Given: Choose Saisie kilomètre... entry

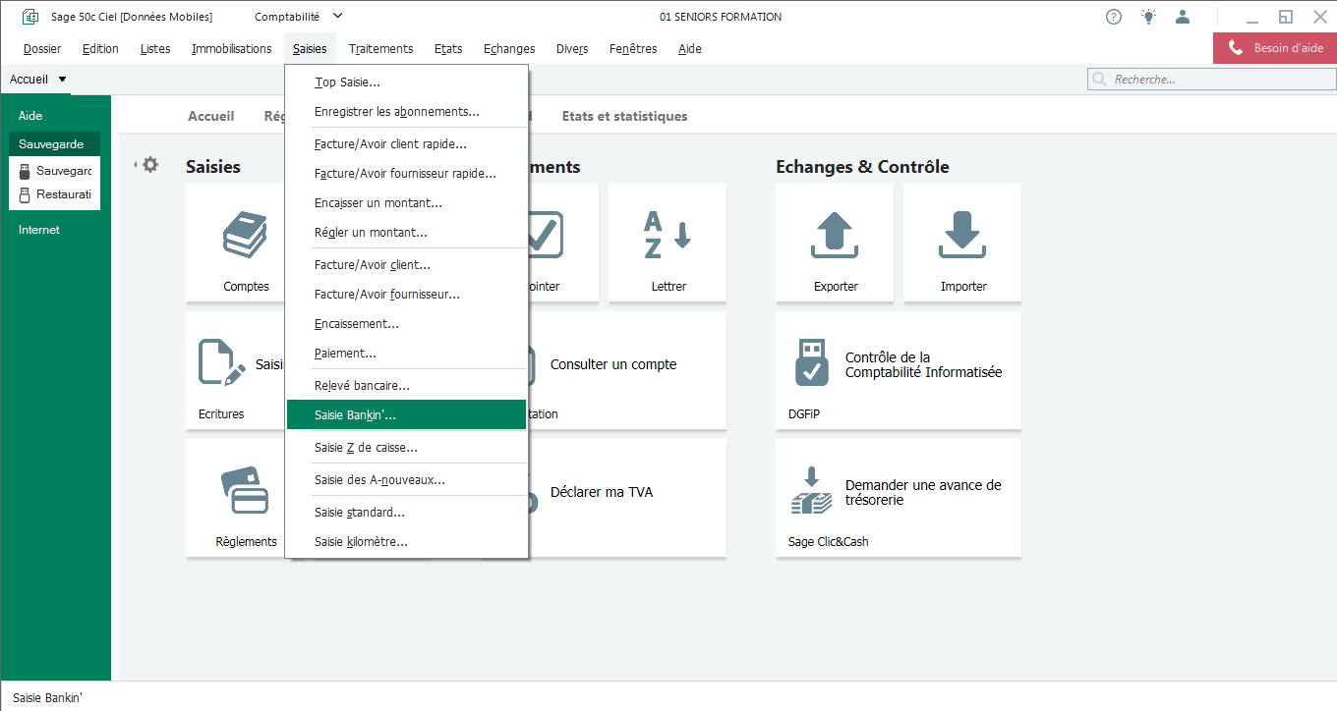Looking at the screenshot, I should tap(407, 542).
